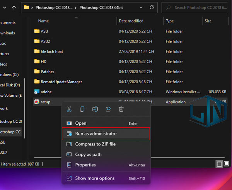Choose Run as administrator
The height and width of the screenshot is (190, 232).
click(x=96, y=134)
